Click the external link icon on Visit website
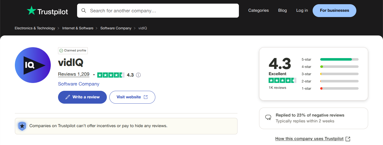The image size is (383, 145). 146,97
